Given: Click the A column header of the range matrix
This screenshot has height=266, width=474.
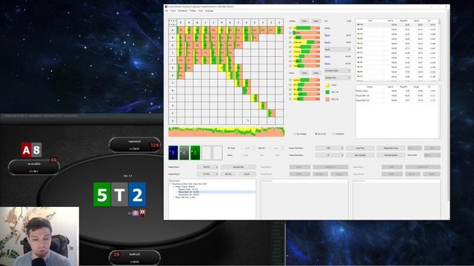Looking at the screenshot, I should click(181, 23).
